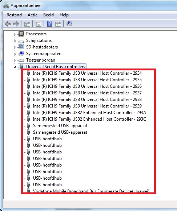Screen dimensions: 177x211
Task: Select USB Universal Host Controller - 2934
Action: [x=87, y=73]
